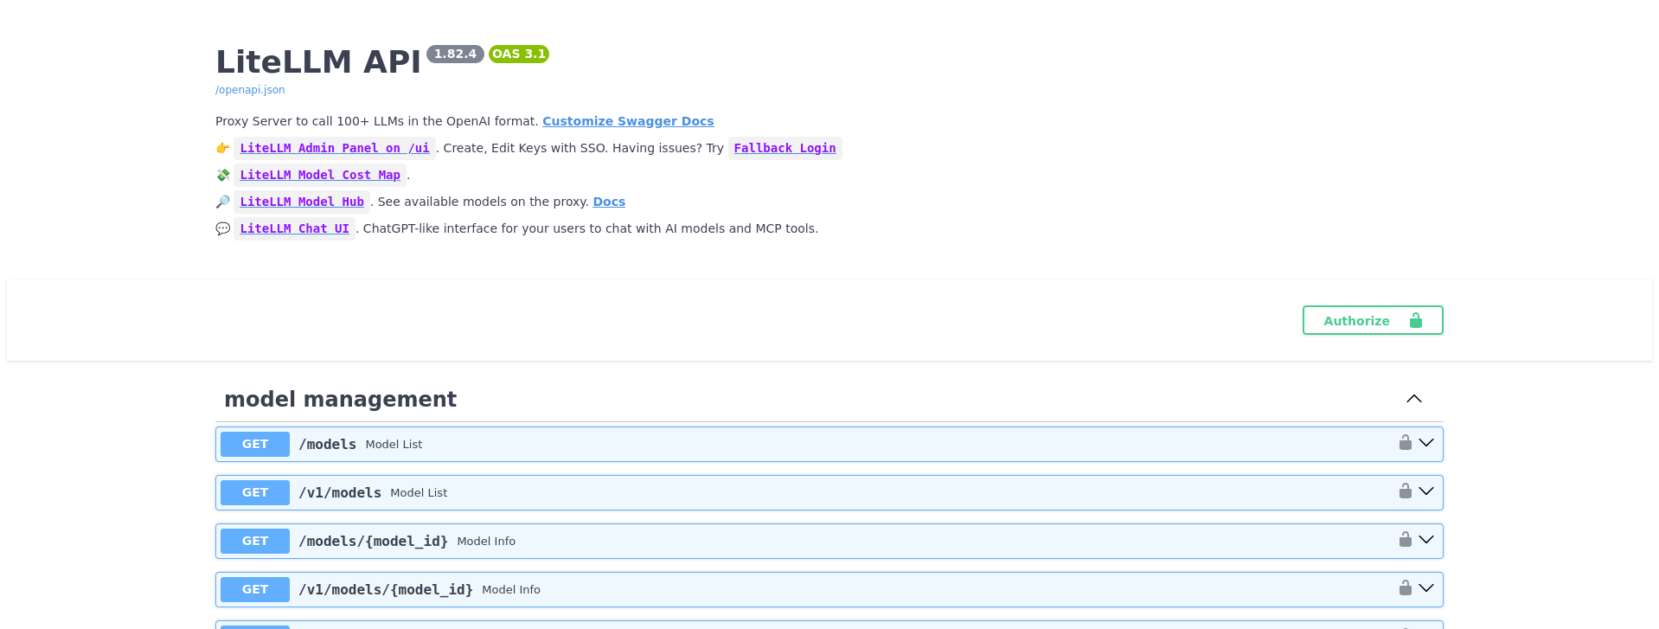Click the GET badge for /models
This screenshot has height=629, width=1659.
[255, 444]
